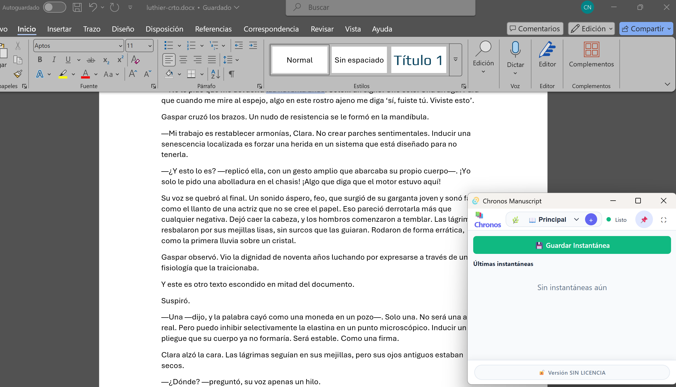Open the Editor pen button
This screenshot has width=676, height=387.
547,54
